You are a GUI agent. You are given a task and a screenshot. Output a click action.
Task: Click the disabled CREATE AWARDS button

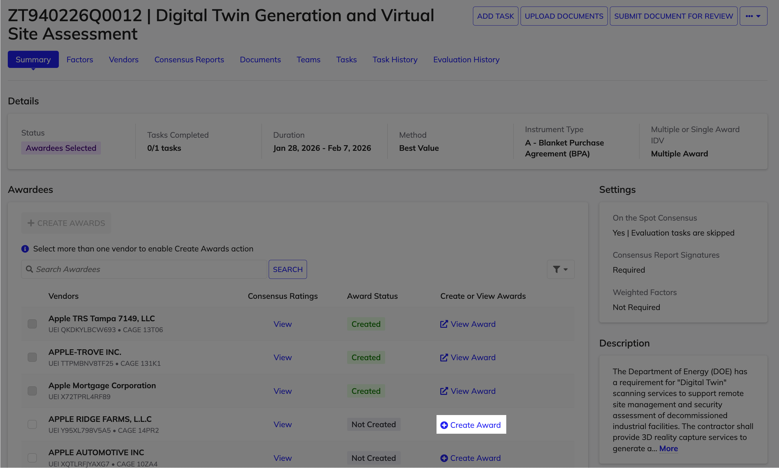click(x=66, y=223)
